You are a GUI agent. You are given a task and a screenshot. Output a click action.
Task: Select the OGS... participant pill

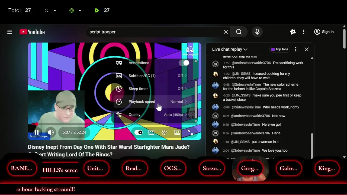tap(173, 168)
